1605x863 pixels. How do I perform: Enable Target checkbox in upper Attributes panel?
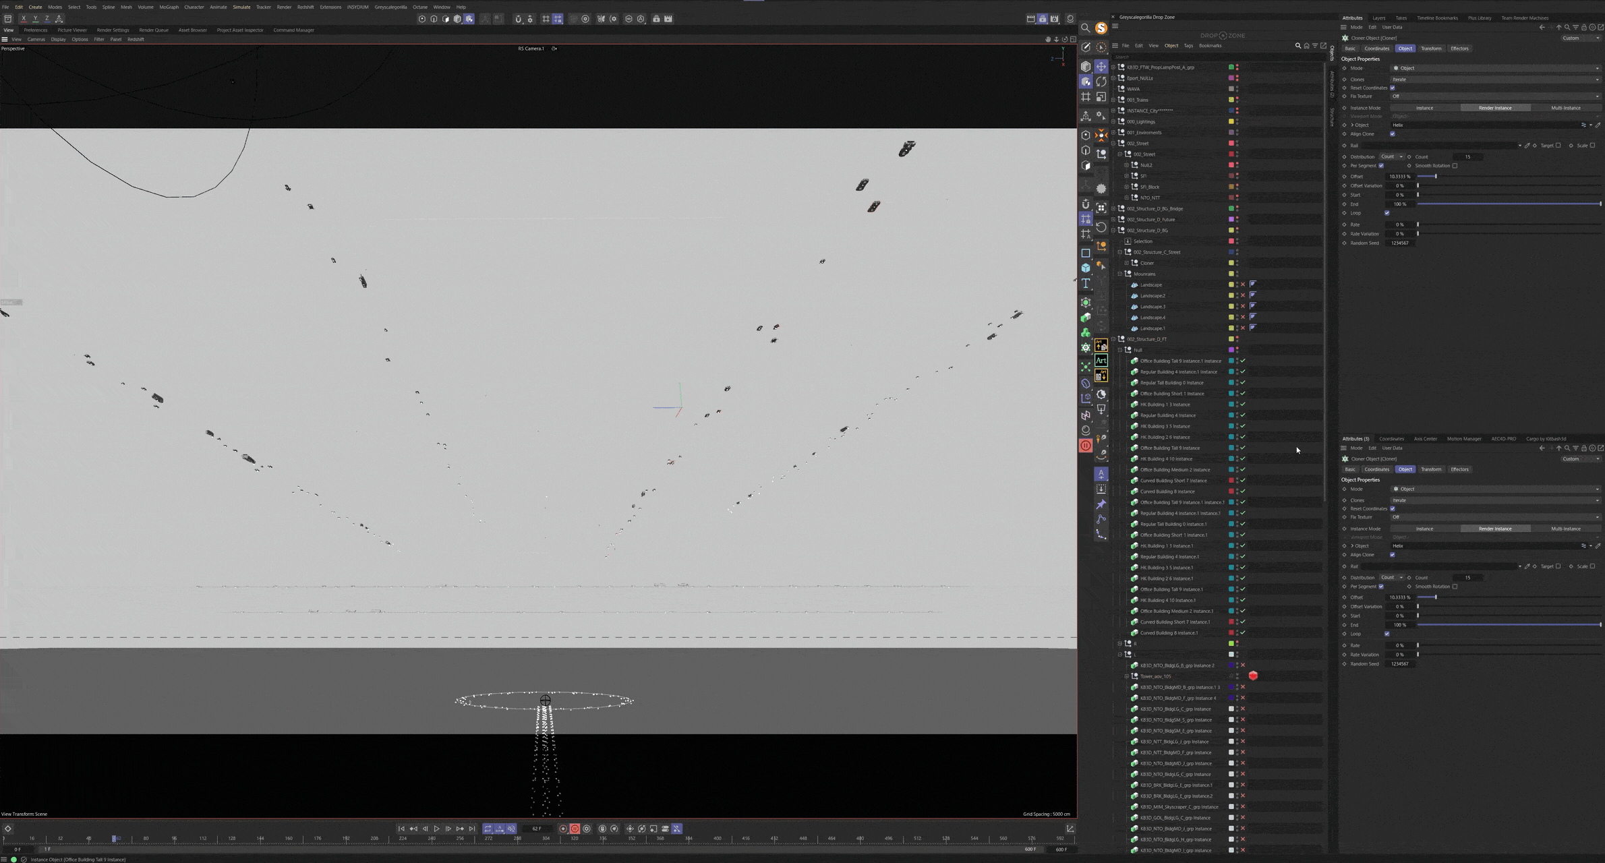pyautogui.click(x=1558, y=146)
